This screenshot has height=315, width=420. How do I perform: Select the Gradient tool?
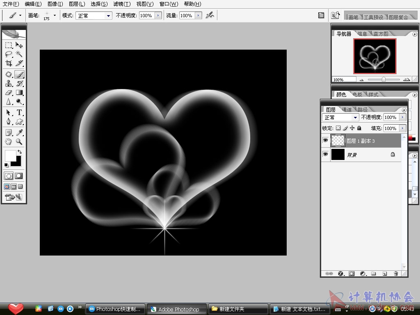coord(19,92)
